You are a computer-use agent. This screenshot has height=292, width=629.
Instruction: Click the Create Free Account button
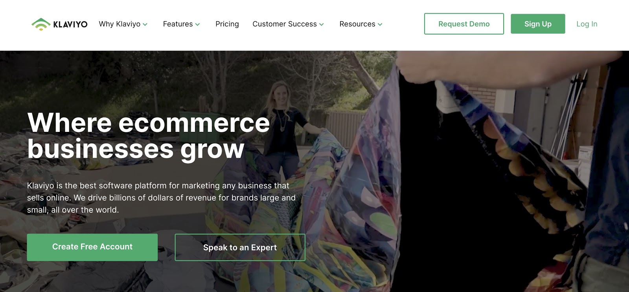point(92,247)
